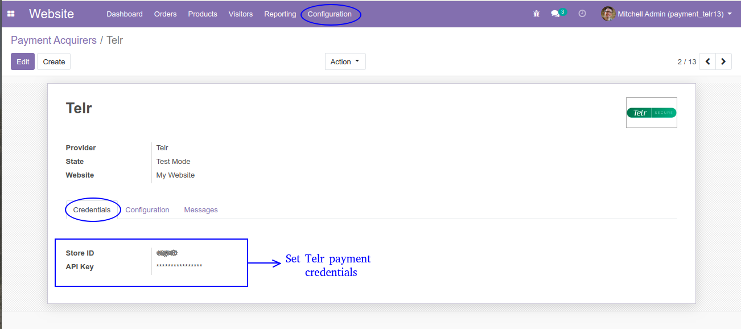Open Mitchell Admin user dropdown
The width and height of the screenshot is (741, 329).
666,14
